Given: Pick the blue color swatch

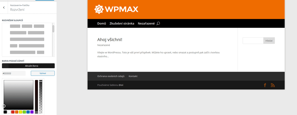Looking at the screenshot, I should click(28, 112).
